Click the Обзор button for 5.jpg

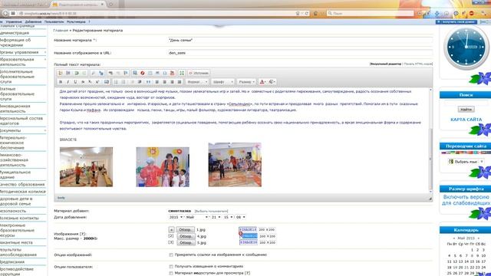pos(186,242)
